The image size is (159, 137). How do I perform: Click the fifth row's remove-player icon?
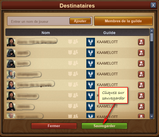[x=141, y=85]
